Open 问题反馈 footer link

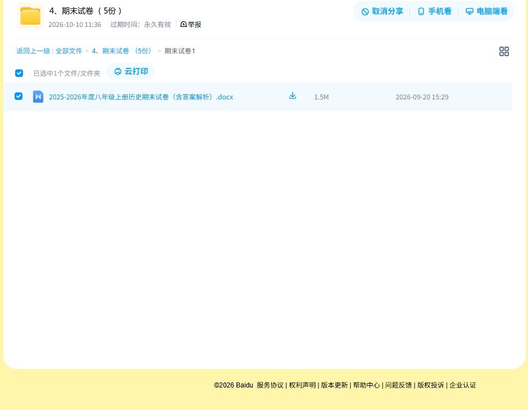[398, 385]
